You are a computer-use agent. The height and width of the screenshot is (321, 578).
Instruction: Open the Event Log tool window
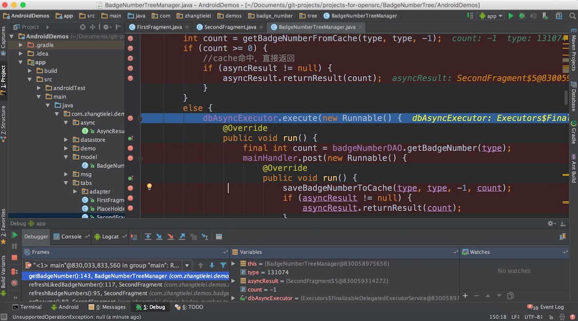click(x=545, y=307)
